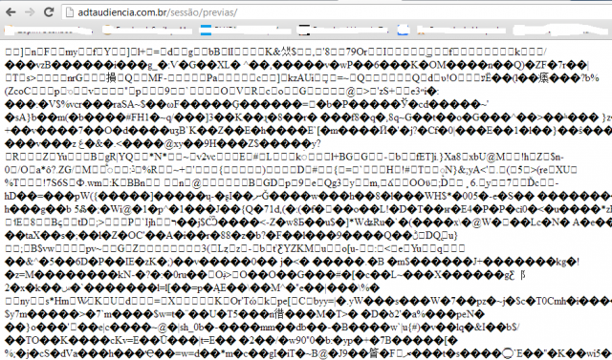Open the bookmark with blue striped favicon
Viewport: 612px width, 360px height.
(x=246, y=30)
